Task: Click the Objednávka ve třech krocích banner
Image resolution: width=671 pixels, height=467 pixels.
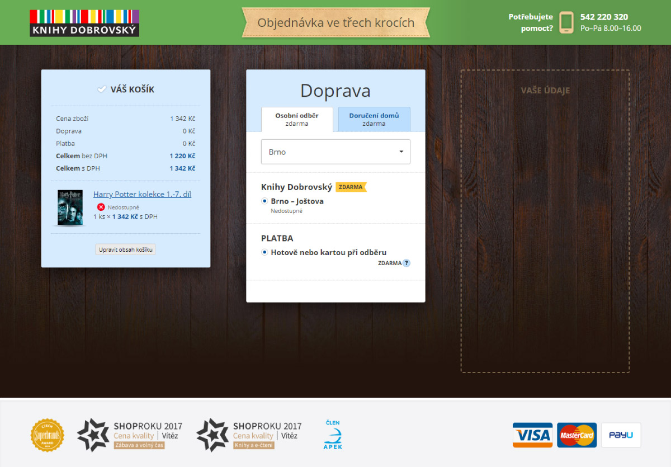Action: [335, 22]
